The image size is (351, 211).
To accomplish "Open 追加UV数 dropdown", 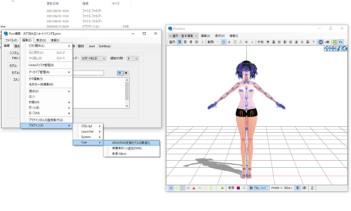I will coord(133,58).
